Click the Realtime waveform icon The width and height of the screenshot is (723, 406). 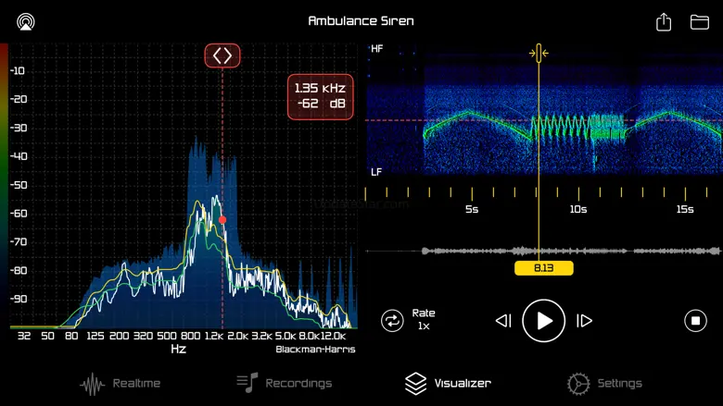click(92, 384)
